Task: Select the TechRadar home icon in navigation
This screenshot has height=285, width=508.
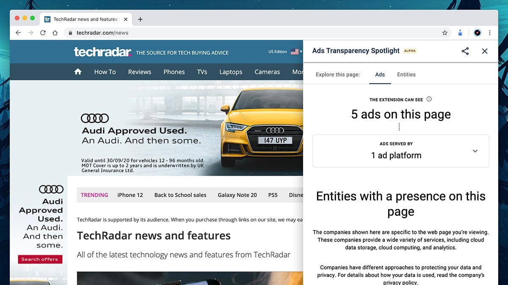Action: 78,72
